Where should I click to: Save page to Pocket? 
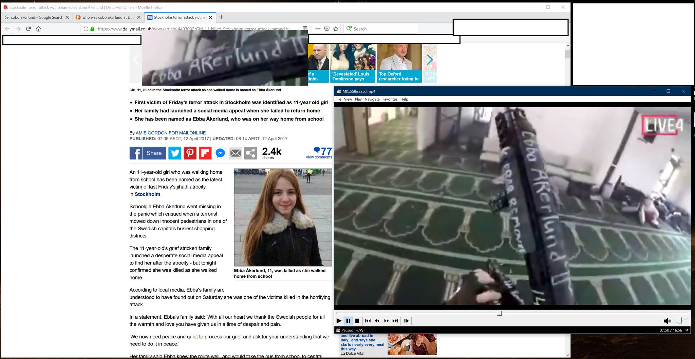(327, 29)
